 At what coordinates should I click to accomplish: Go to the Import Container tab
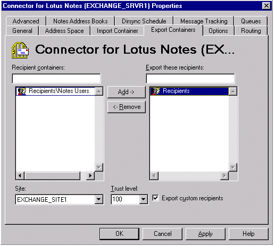(117, 31)
